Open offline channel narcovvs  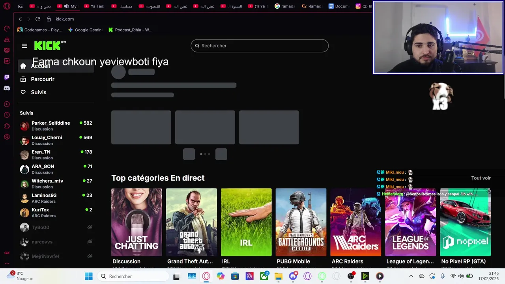point(56,242)
